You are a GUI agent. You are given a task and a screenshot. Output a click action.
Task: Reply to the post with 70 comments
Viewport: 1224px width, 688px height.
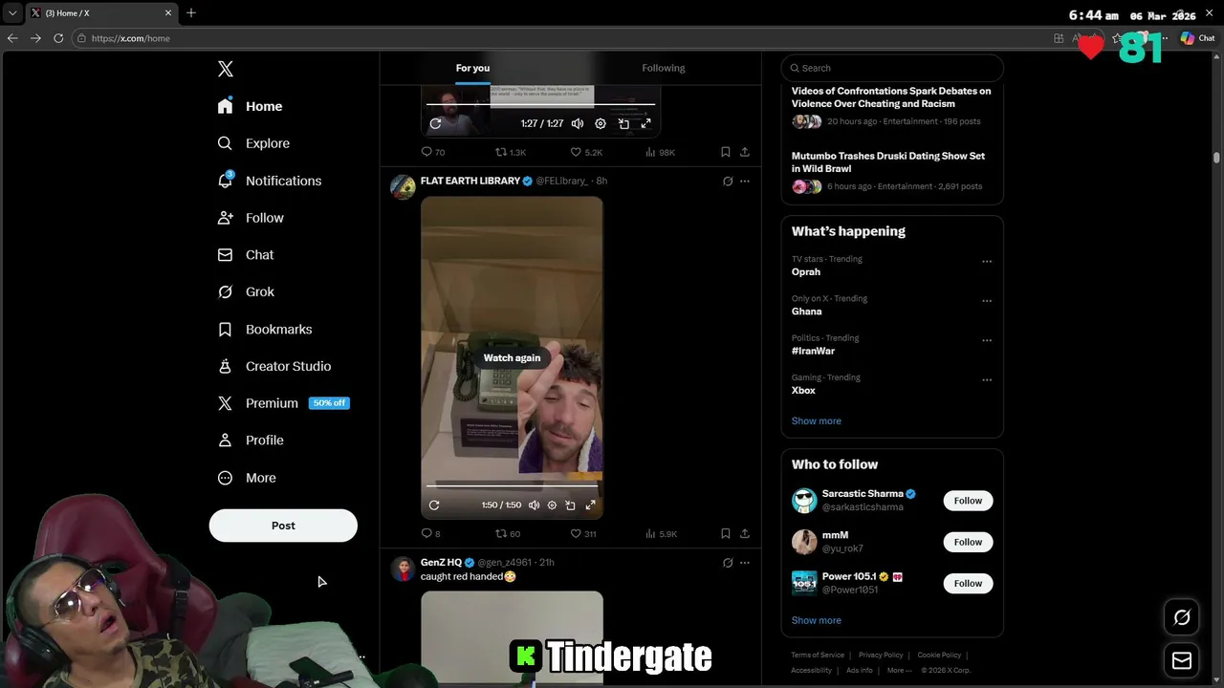coord(433,152)
